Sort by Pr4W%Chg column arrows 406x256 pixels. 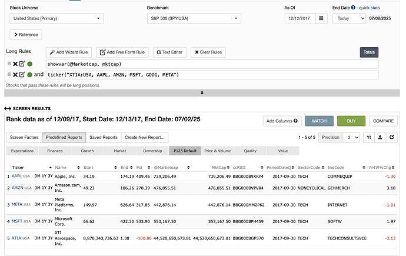pos(393,168)
